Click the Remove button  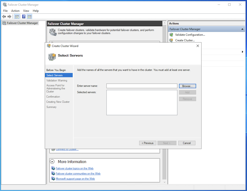pyautogui.click(x=188, y=99)
